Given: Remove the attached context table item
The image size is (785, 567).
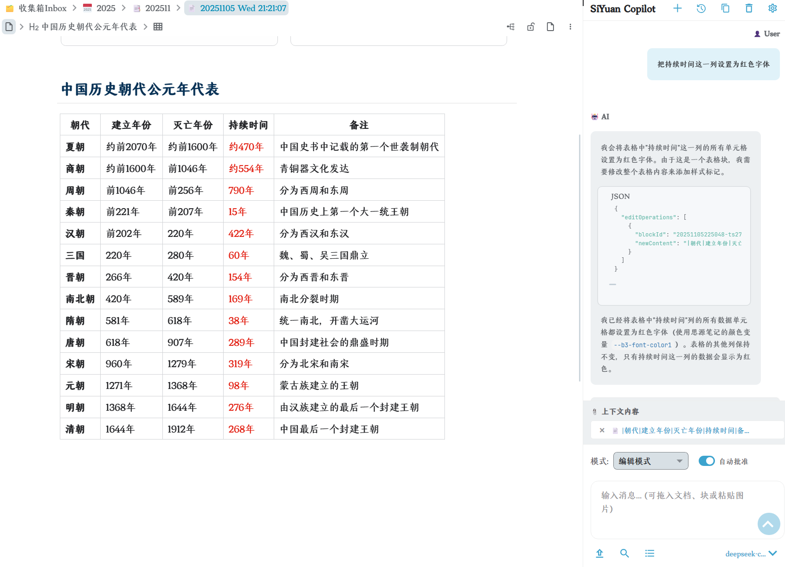Looking at the screenshot, I should coord(602,430).
